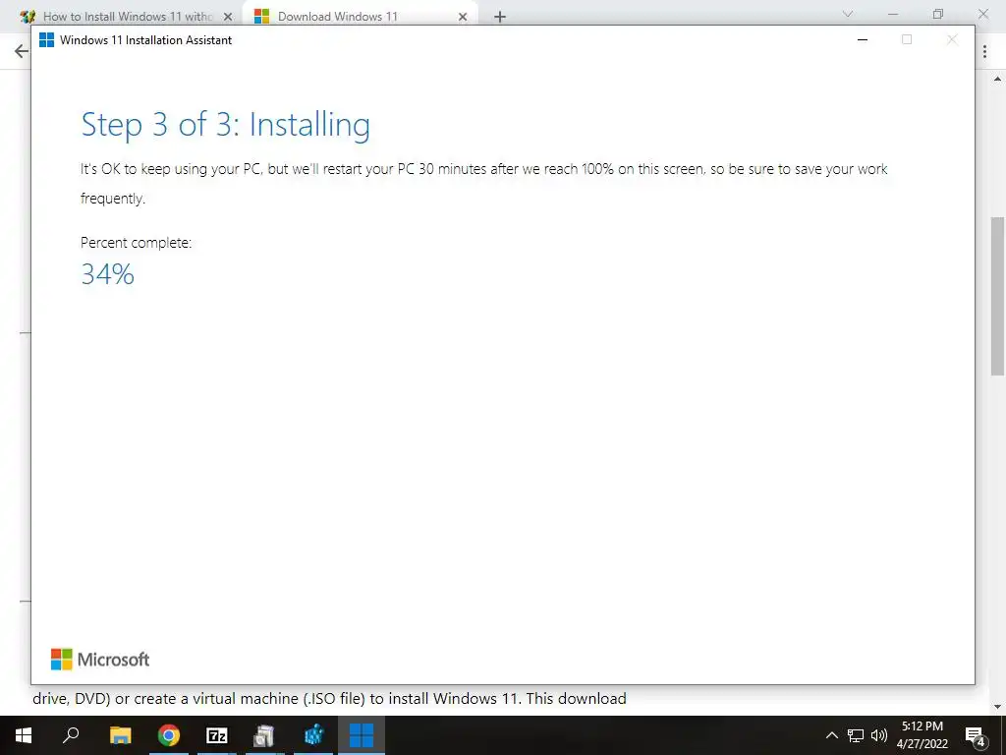Click the Percent complete: label
The width and height of the screenshot is (1006, 755).
tap(136, 243)
